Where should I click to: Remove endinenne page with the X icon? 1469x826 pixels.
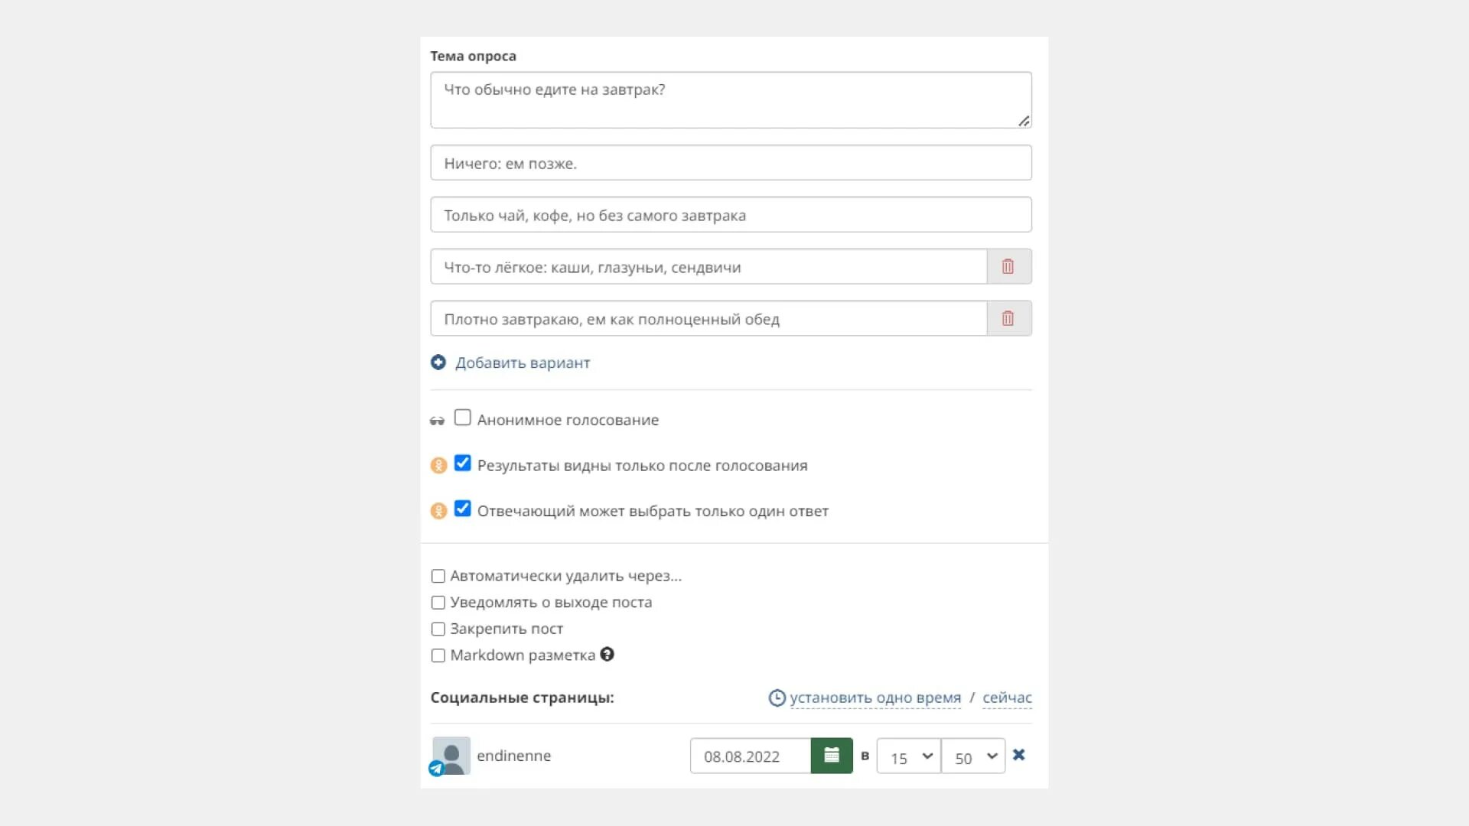click(1019, 755)
